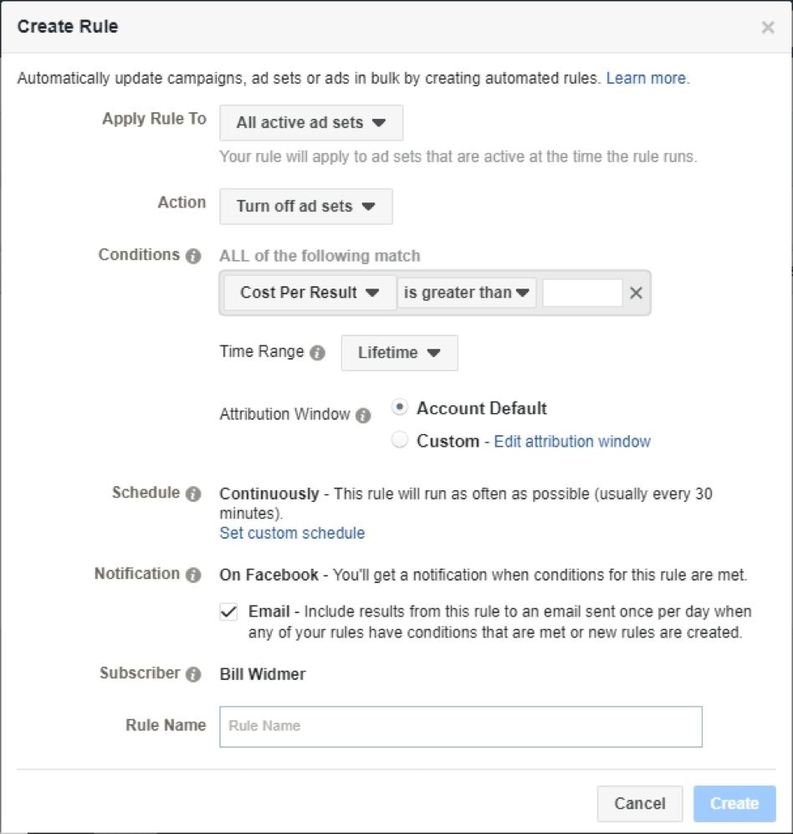793x834 pixels.
Task: Uncheck the Email notification checkbox
Action: pyautogui.click(x=228, y=612)
